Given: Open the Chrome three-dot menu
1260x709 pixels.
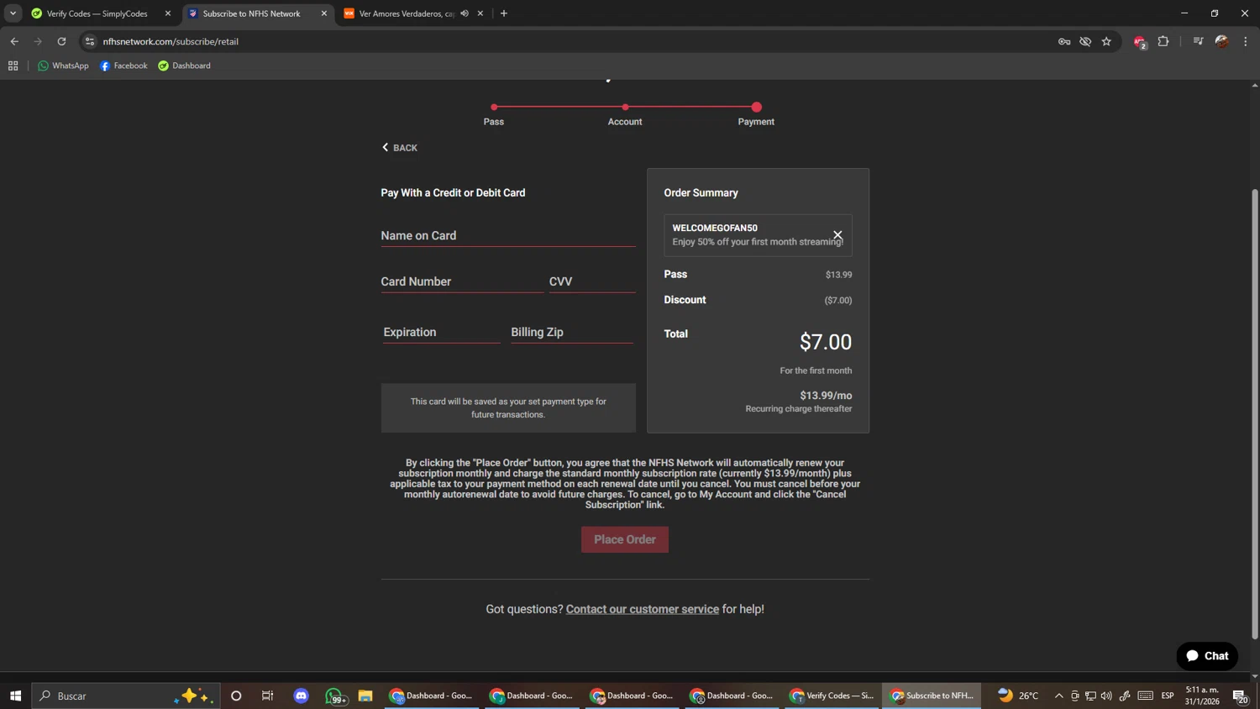Looking at the screenshot, I should (1245, 41).
